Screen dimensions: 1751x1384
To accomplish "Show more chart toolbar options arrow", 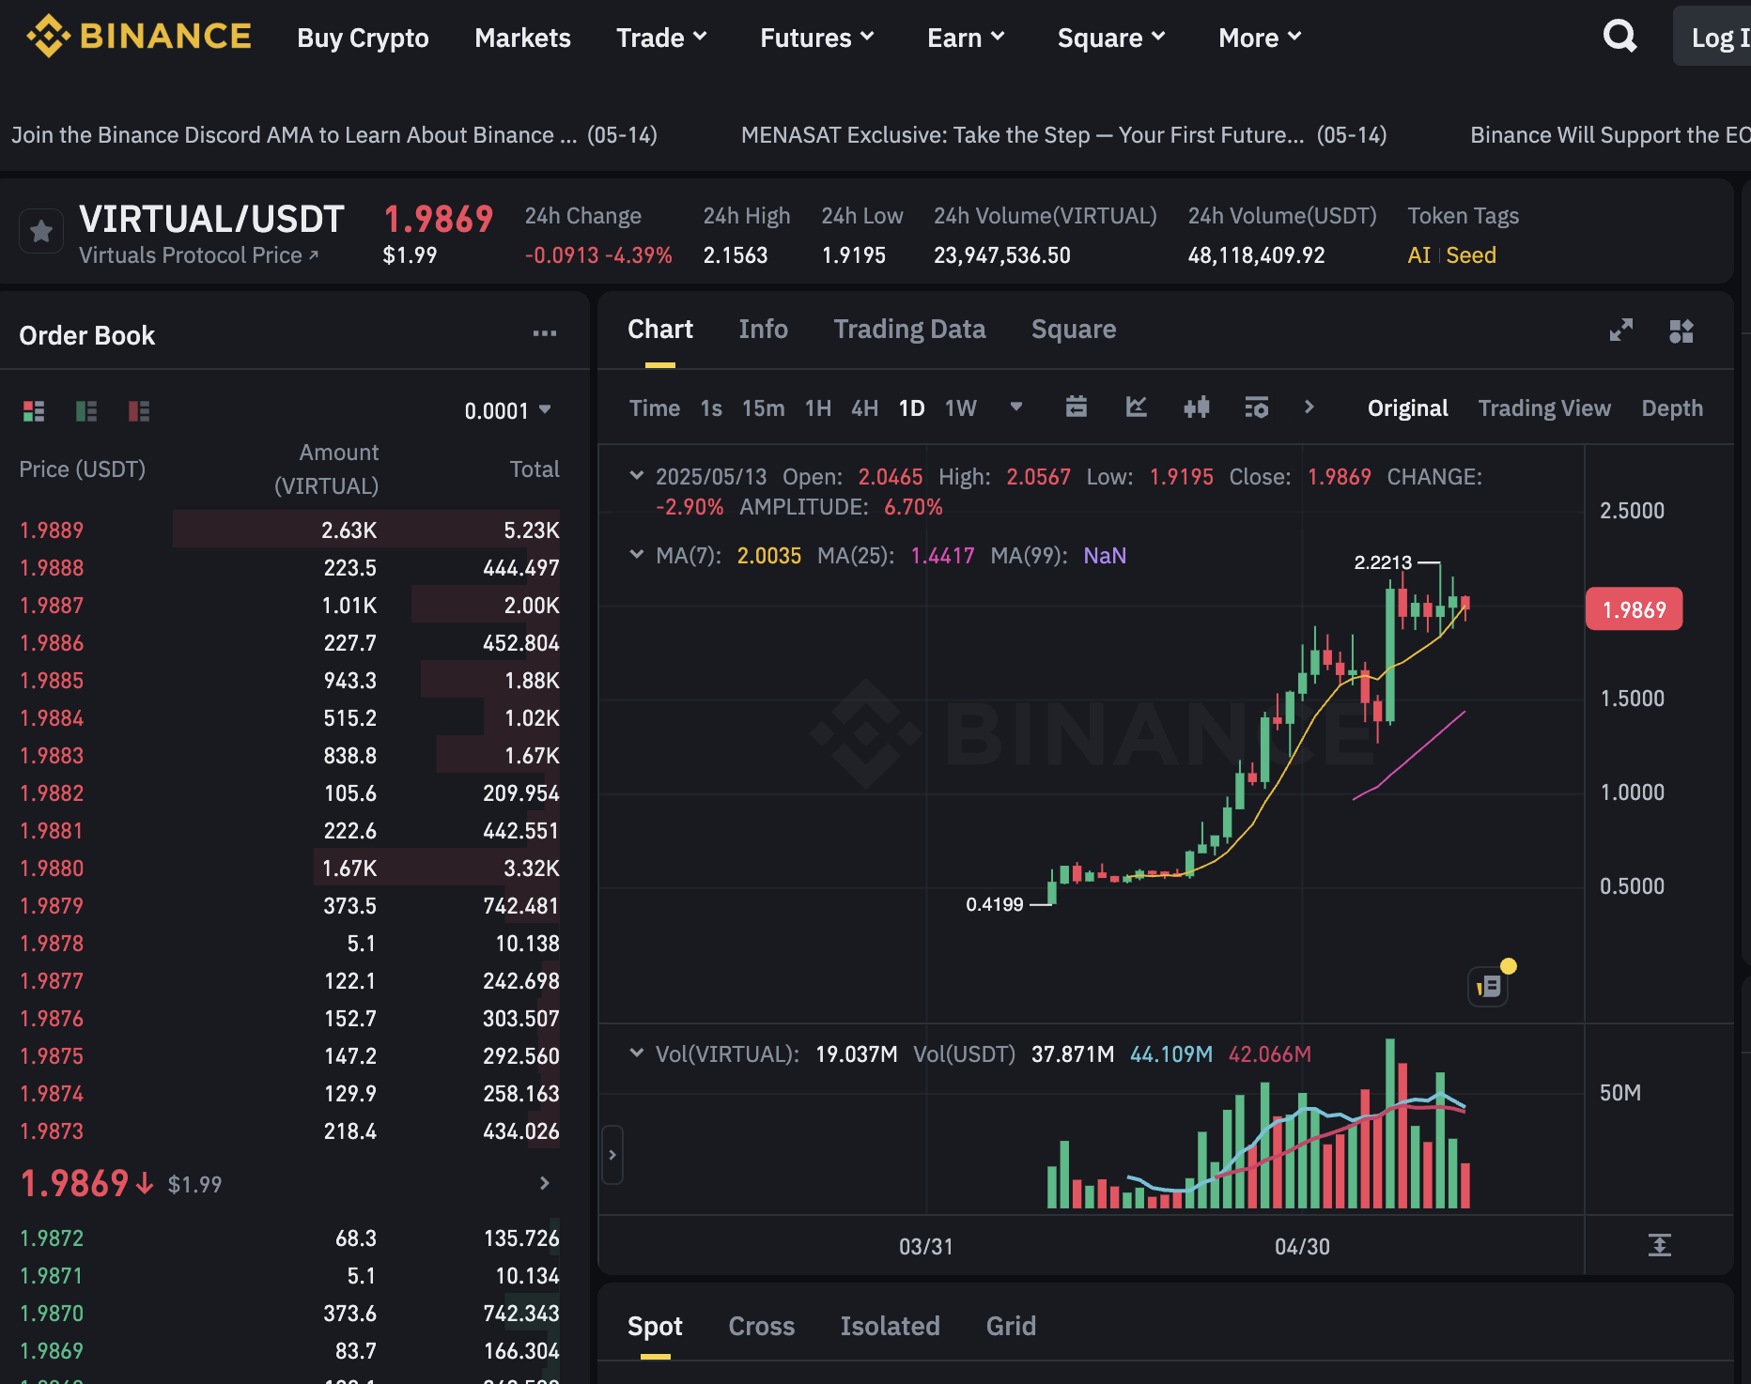I will (1309, 407).
